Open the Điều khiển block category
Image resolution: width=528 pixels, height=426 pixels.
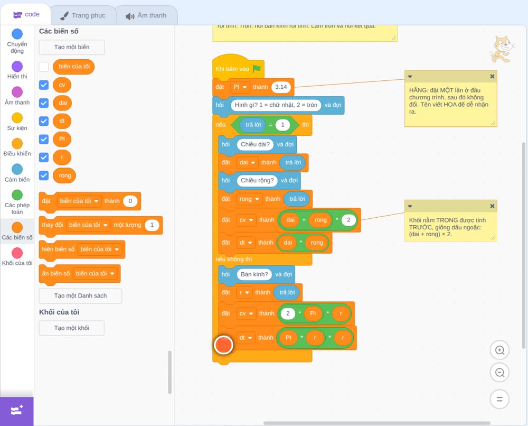17,147
